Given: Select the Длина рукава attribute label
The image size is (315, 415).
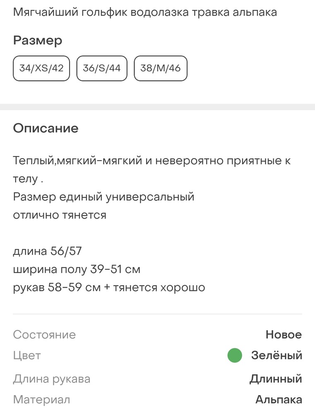Looking at the screenshot, I should click(51, 378).
